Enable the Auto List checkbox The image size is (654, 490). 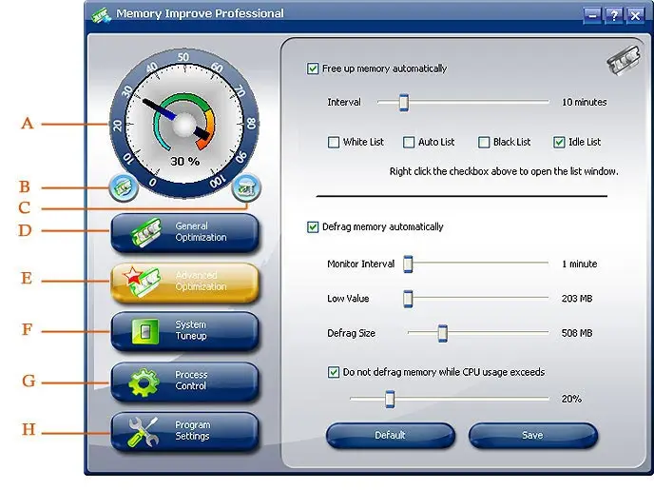point(409,143)
